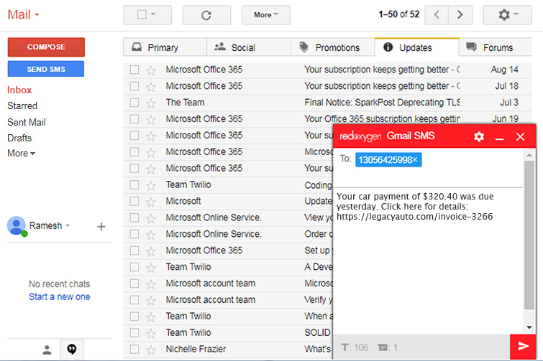Check the Nichelle Frazier email checkbox
This screenshot has width=543, height=361.
[134, 350]
